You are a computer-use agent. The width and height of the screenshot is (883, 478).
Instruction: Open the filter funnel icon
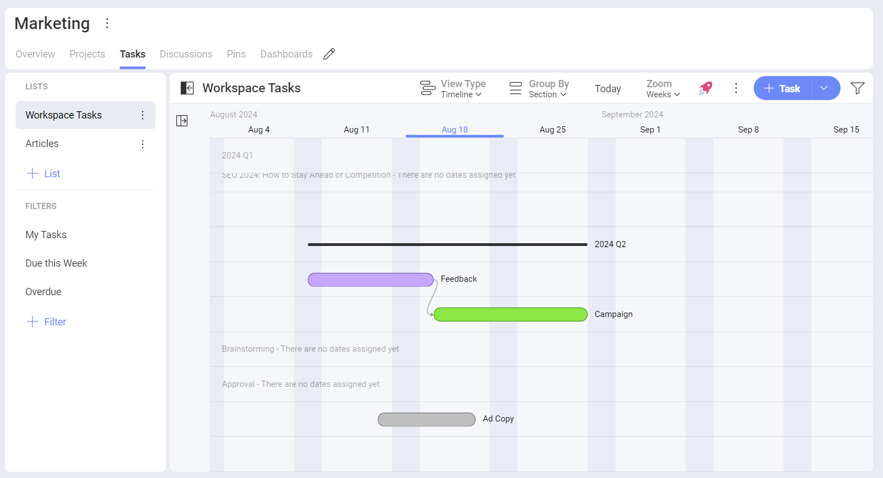(x=857, y=88)
